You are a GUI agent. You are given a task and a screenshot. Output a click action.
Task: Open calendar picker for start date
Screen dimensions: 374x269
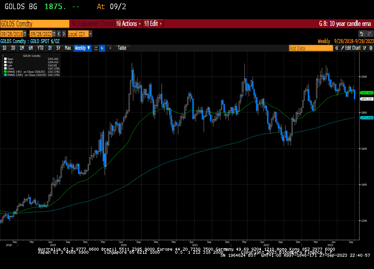tap(24, 34)
